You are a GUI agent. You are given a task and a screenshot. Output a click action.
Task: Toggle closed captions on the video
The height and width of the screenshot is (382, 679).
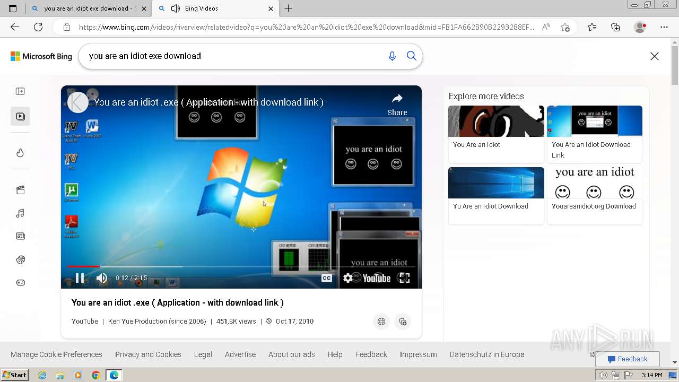click(x=327, y=278)
